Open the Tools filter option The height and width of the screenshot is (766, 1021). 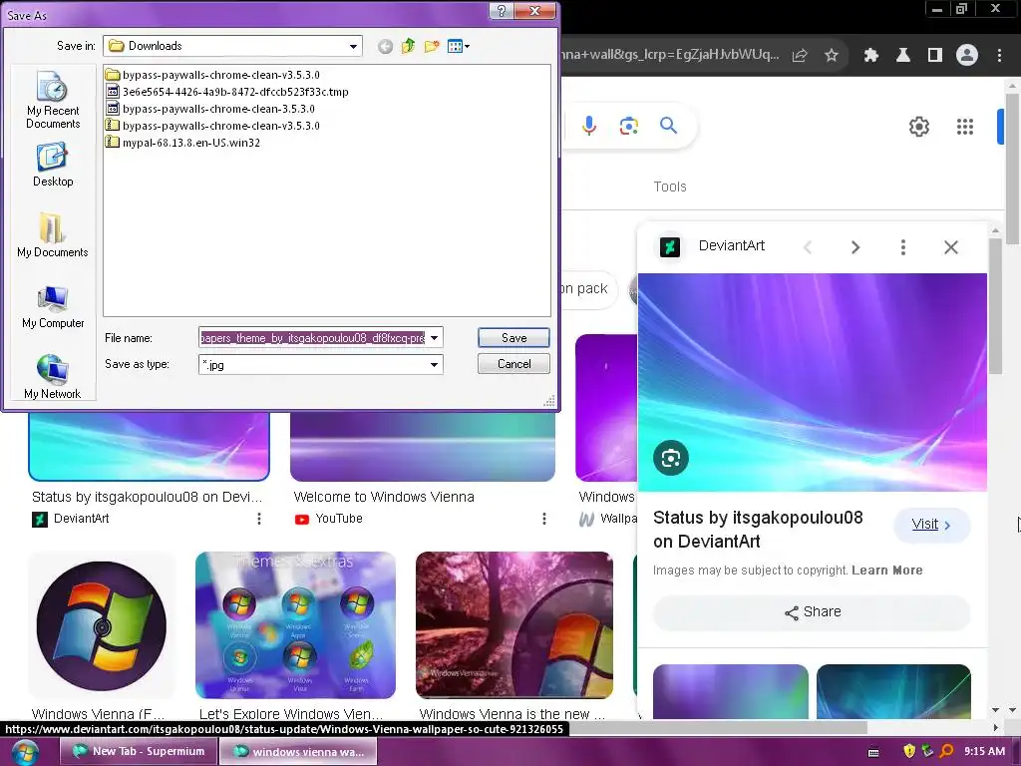coord(670,187)
